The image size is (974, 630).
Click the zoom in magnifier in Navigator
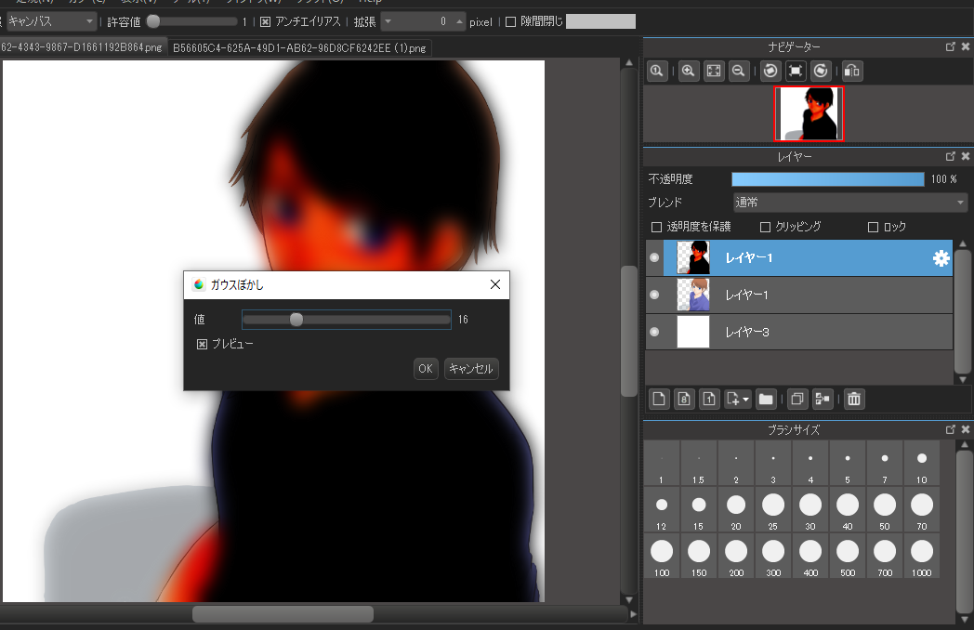tap(689, 71)
